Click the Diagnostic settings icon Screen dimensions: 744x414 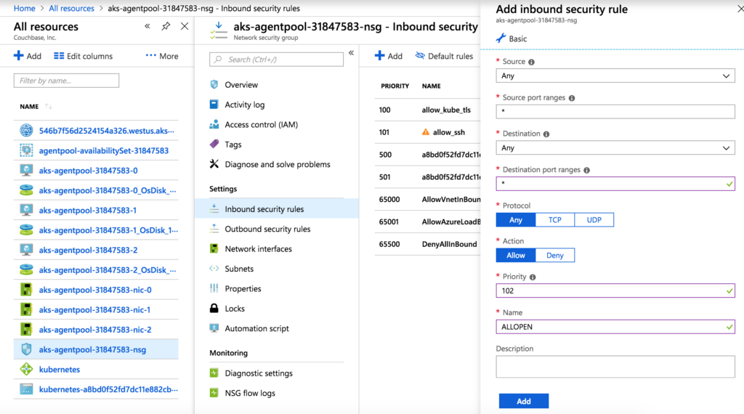214,373
